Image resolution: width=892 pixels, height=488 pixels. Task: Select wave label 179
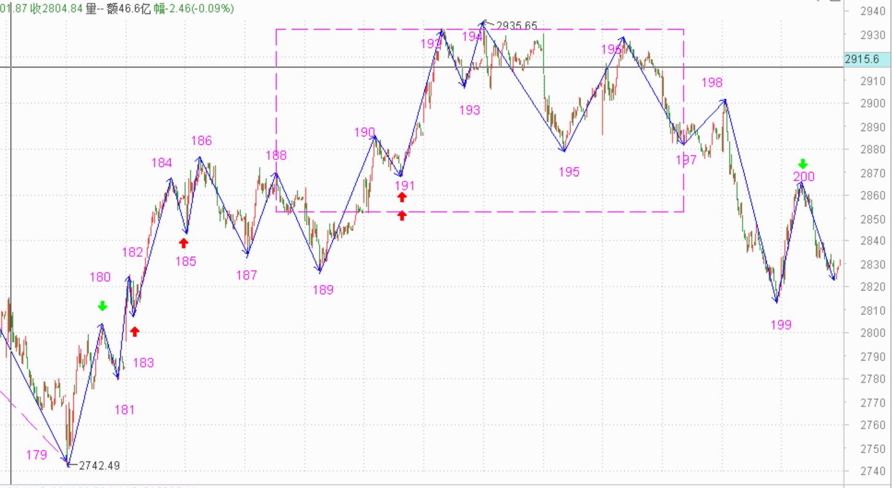36,455
